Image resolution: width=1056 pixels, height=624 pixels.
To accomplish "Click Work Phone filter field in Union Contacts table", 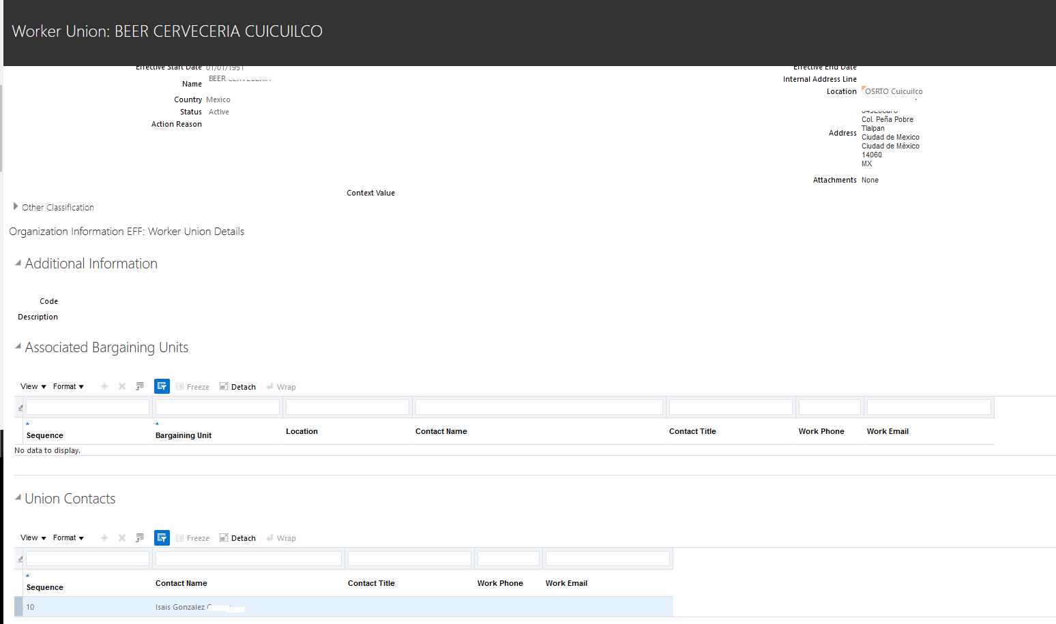I will click(508, 559).
